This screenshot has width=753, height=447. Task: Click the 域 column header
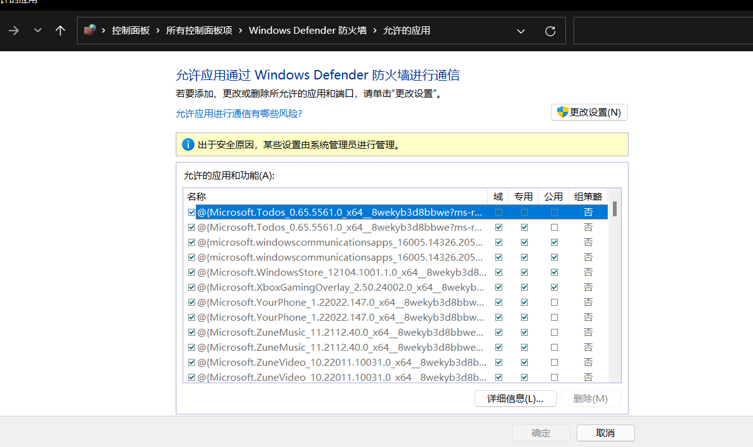498,196
